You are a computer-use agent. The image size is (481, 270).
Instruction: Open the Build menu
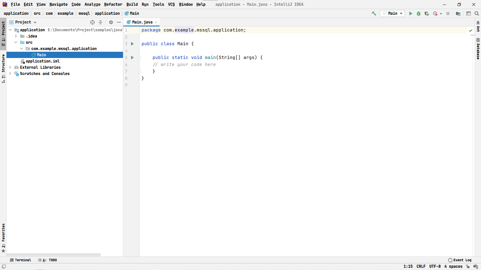[132, 4]
